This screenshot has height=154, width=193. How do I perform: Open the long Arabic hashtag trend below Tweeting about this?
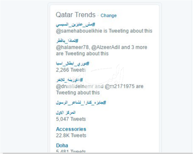pyautogui.click(x=81, y=102)
